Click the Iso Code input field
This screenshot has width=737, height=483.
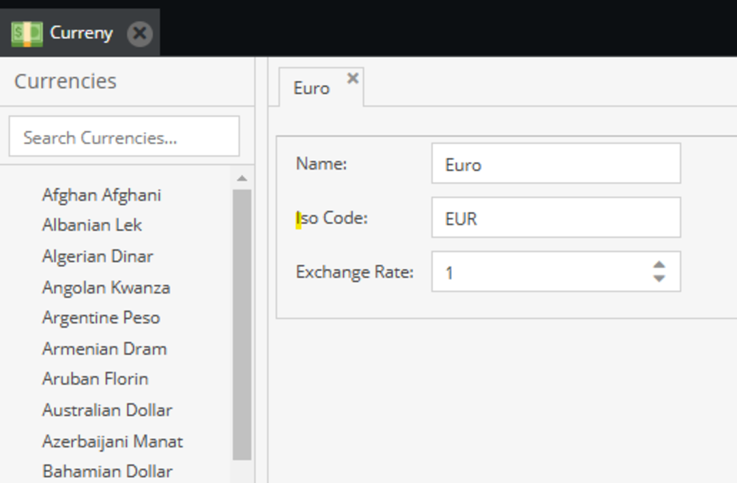click(x=556, y=217)
